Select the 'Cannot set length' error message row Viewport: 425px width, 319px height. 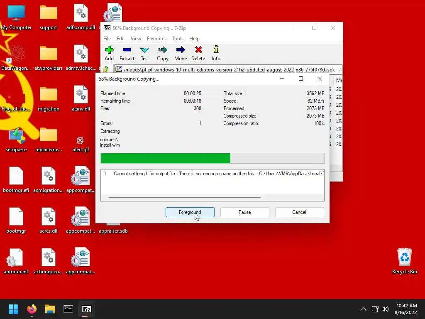tap(212, 174)
